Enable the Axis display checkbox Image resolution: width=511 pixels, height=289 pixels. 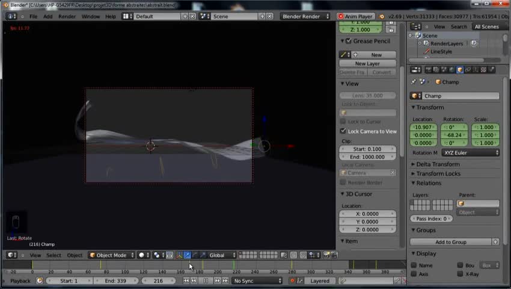pos(414,274)
